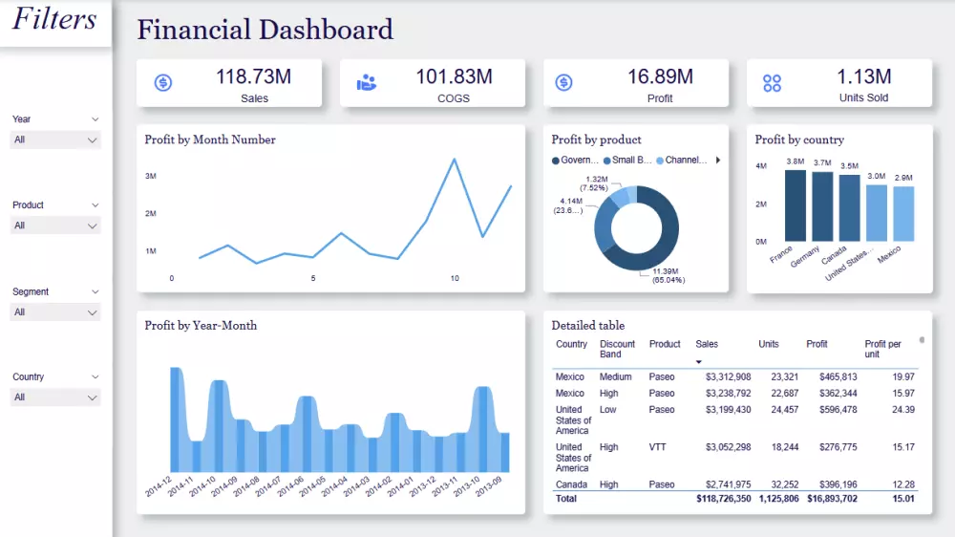Click the Units Sold four-circles icon
Screen dimensions: 955x537
coord(772,83)
